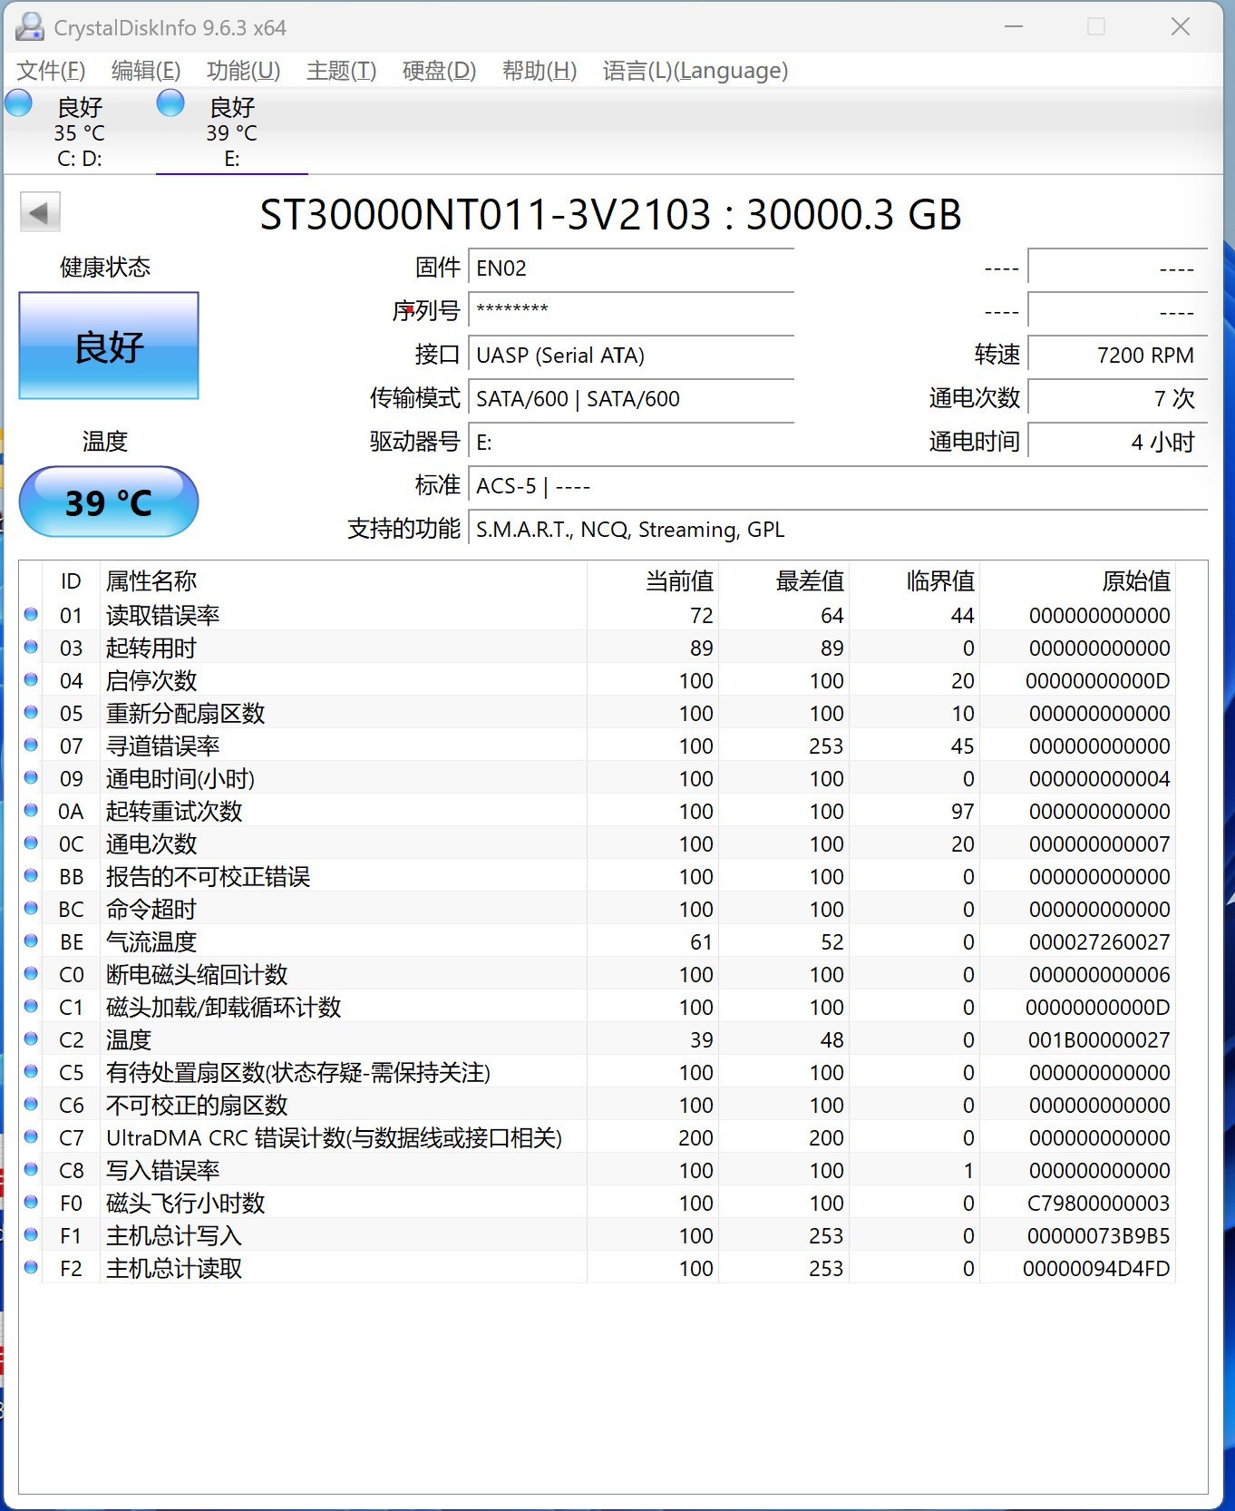Click status dot of 主机总计写入 row
This screenshot has width=1235, height=1511.
coord(31,1235)
